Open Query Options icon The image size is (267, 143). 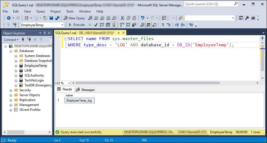click(108, 25)
